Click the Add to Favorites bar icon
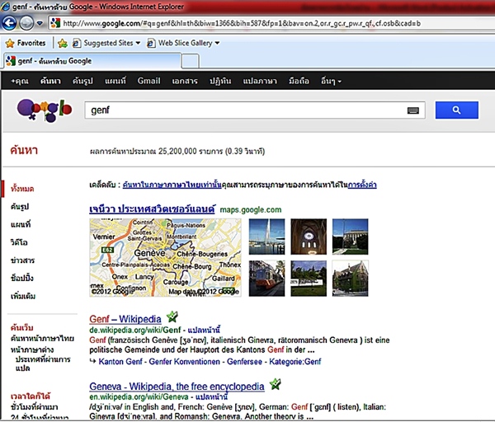Viewport: 495px width, 422px height. [63, 43]
